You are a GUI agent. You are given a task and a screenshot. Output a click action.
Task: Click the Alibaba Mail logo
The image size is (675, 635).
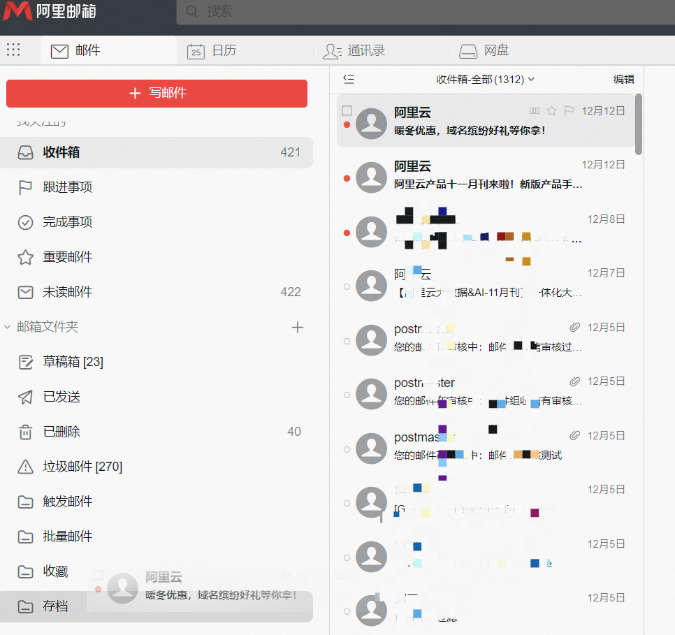click(49, 11)
